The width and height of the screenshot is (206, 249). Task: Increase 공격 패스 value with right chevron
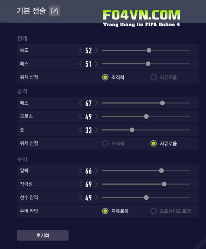click(96, 103)
